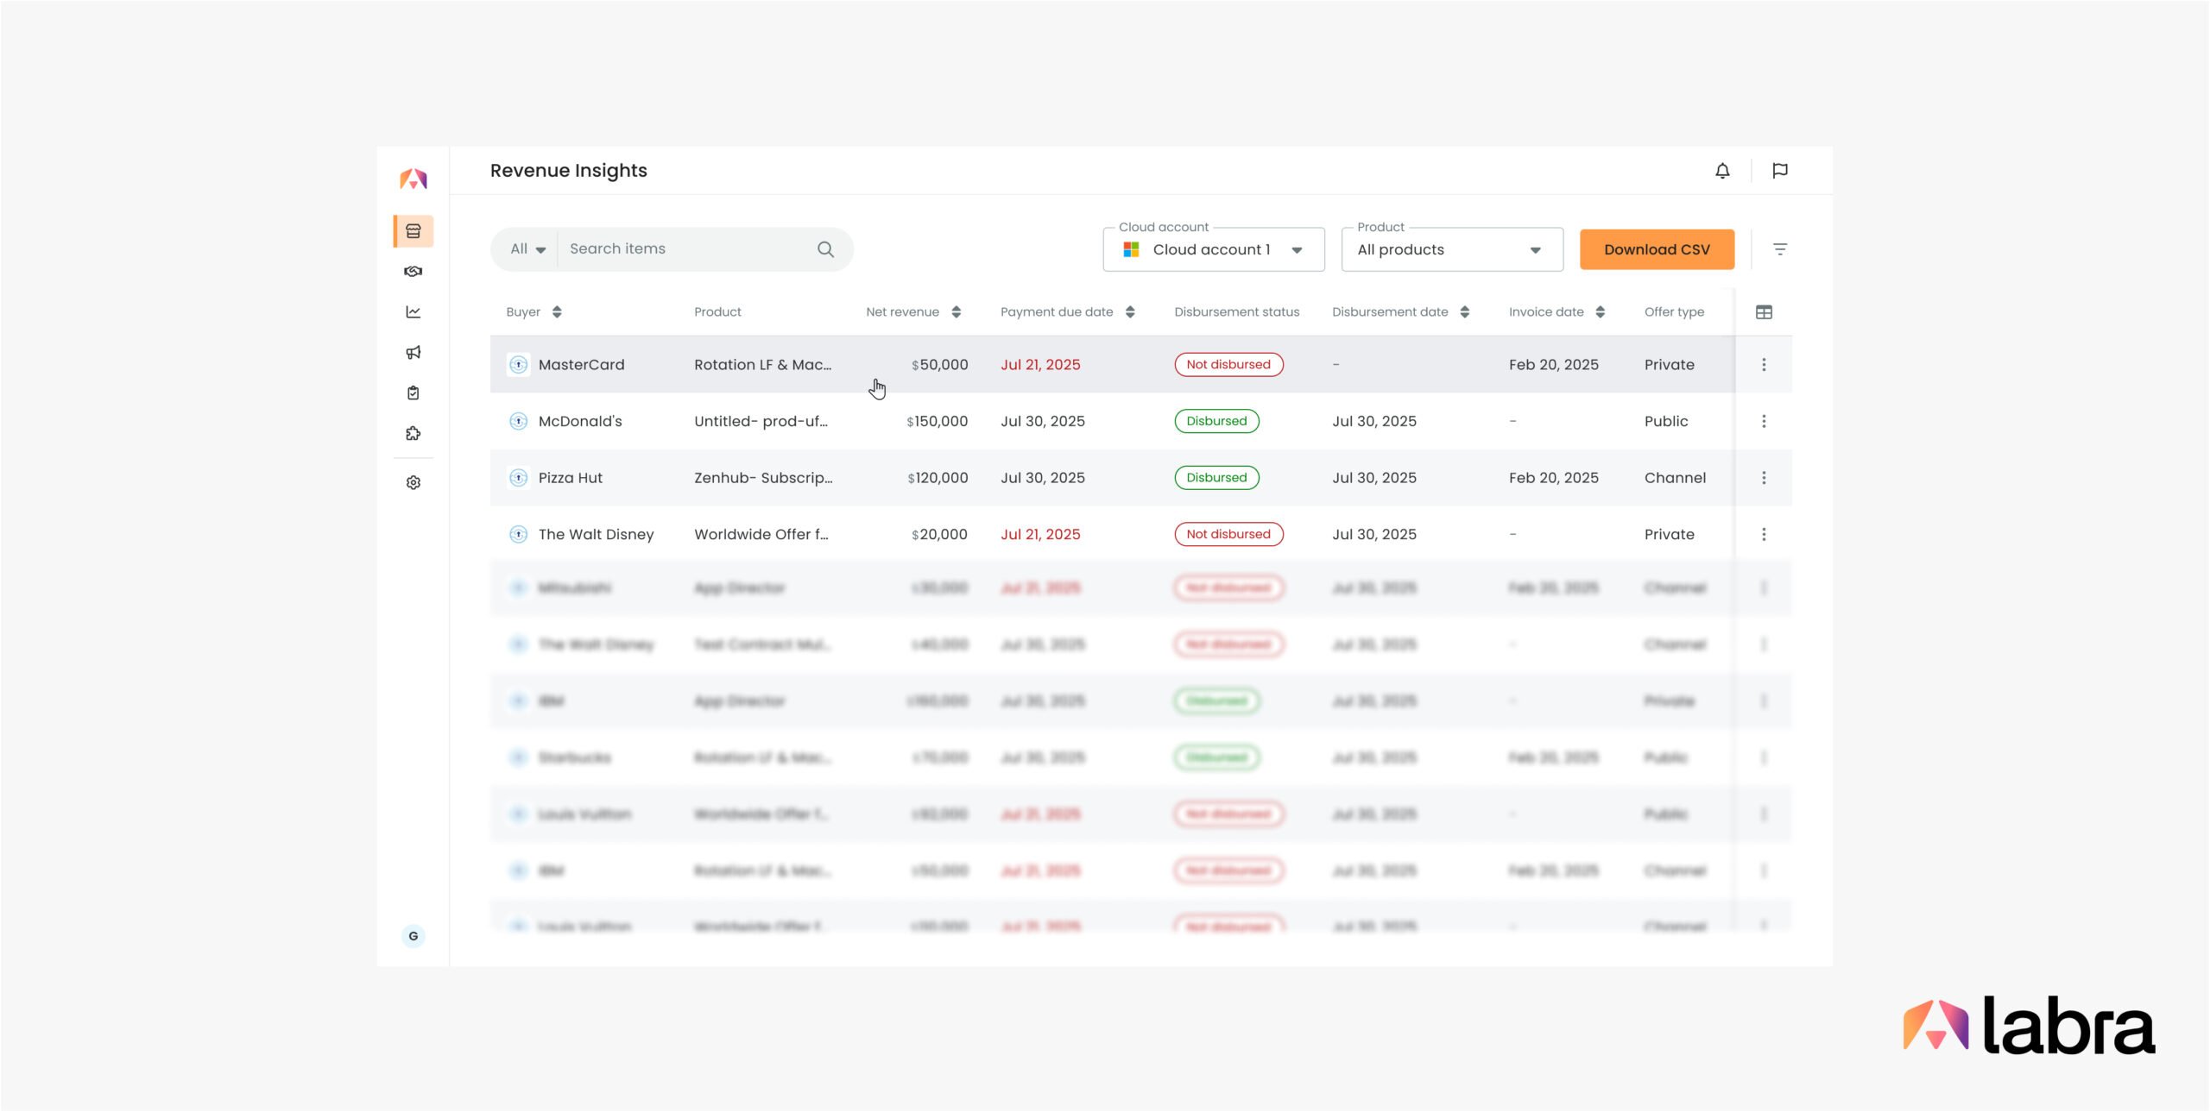The height and width of the screenshot is (1112, 2210).
Task: Click the flag icon in the header
Action: (1780, 171)
